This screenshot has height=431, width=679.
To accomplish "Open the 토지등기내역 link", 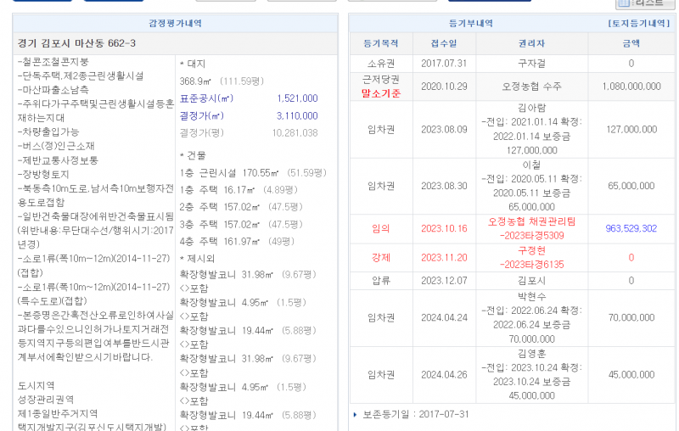I will 638,23.
